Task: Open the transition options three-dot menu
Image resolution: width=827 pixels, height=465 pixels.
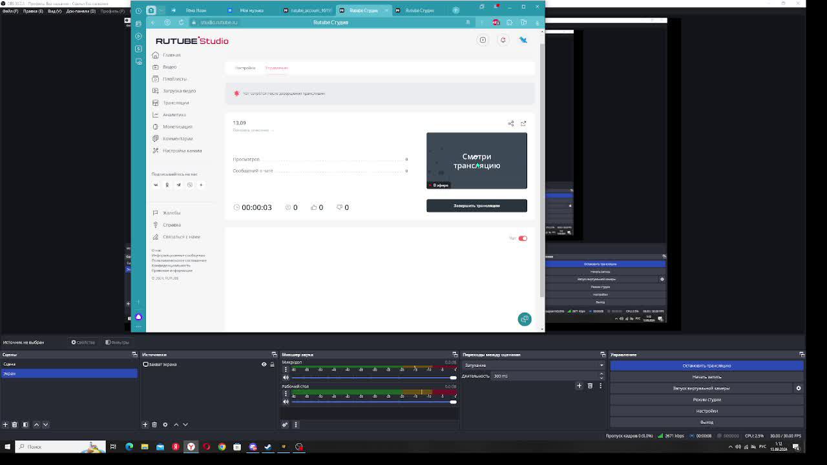Action: tap(600, 386)
